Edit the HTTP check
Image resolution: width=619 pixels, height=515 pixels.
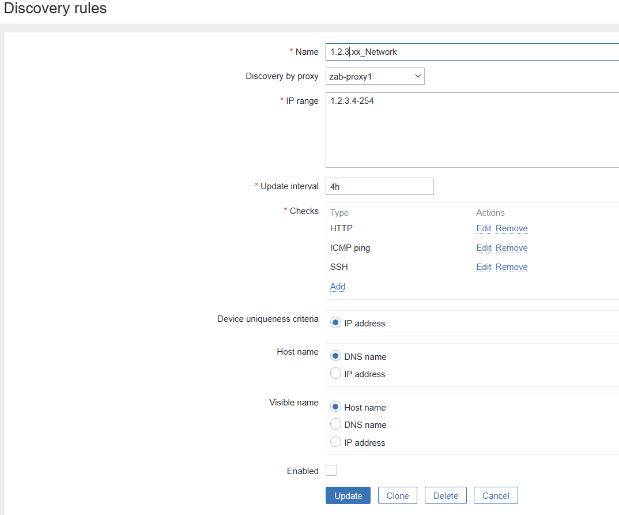click(484, 228)
